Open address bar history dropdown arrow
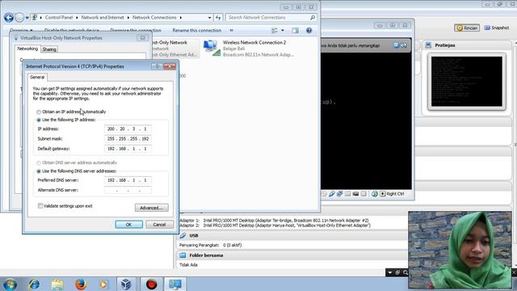Screen dimensions: 517x291 (x=209, y=18)
